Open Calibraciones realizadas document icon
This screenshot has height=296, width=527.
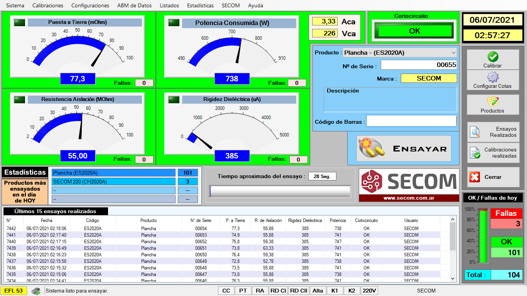tap(475, 153)
